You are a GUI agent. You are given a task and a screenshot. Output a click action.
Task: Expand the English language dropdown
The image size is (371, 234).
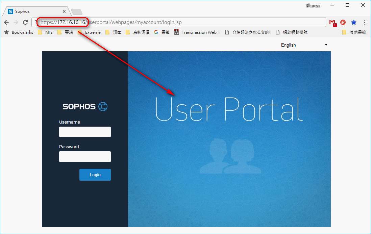click(304, 45)
